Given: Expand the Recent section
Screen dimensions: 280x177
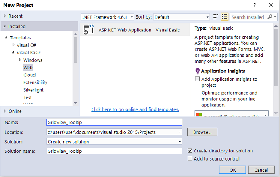Looking at the screenshot, I should pos(5,16).
